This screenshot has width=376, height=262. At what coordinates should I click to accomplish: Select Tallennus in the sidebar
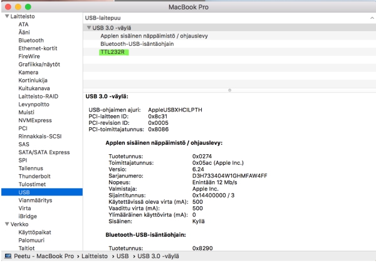(31, 168)
